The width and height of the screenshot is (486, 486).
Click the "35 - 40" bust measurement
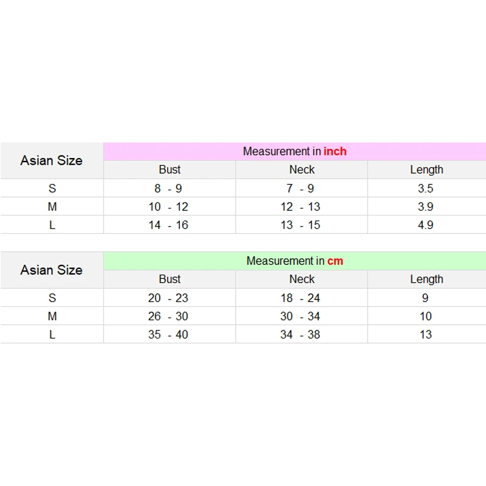click(x=168, y=334)
